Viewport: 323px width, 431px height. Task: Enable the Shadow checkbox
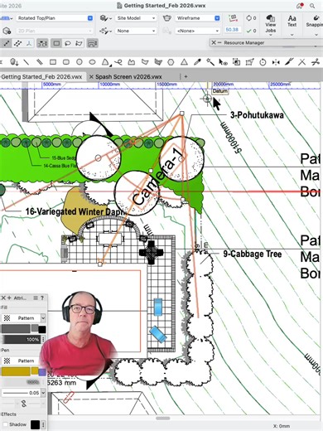pos(5,424)
